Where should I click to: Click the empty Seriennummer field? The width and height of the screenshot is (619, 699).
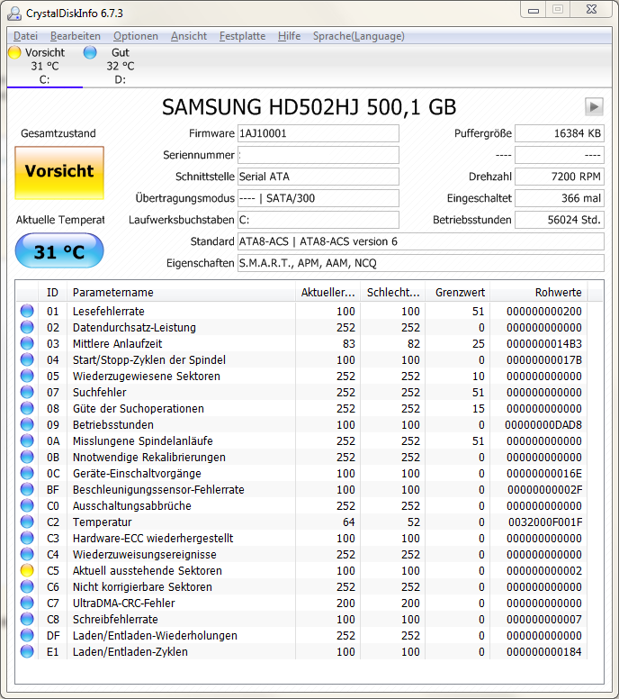pyautogui.click(x=318, y=155)
